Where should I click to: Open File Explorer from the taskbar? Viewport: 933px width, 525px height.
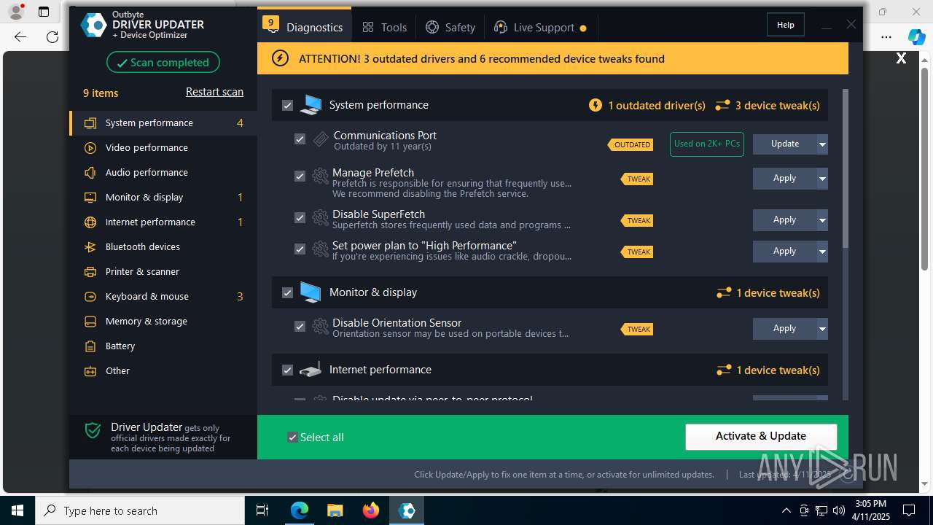tap(335, 510)
